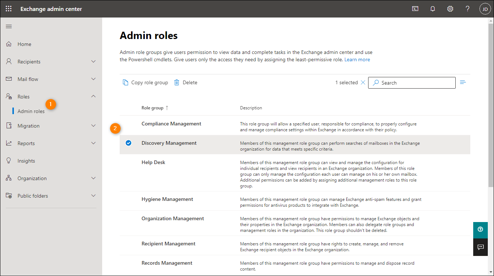
Task: Click the Delete trash can icon
Action: (x=177, y=82)
